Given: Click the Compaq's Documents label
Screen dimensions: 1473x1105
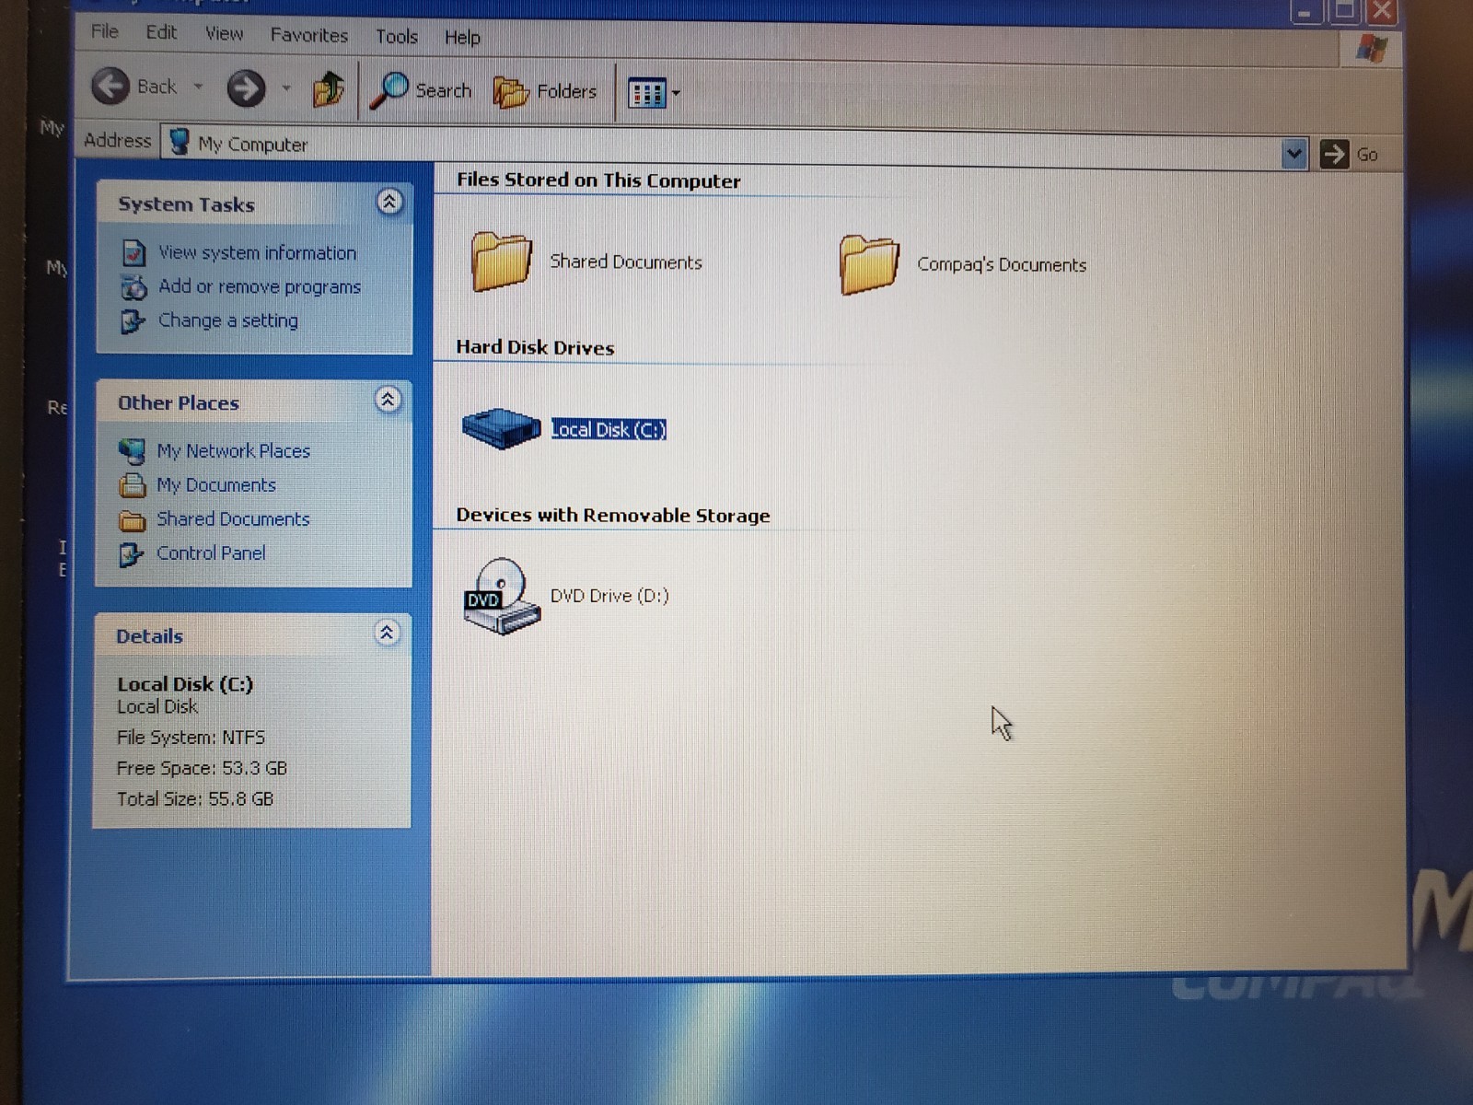Looking at the screenshot, I should [x=1002, y=265].
